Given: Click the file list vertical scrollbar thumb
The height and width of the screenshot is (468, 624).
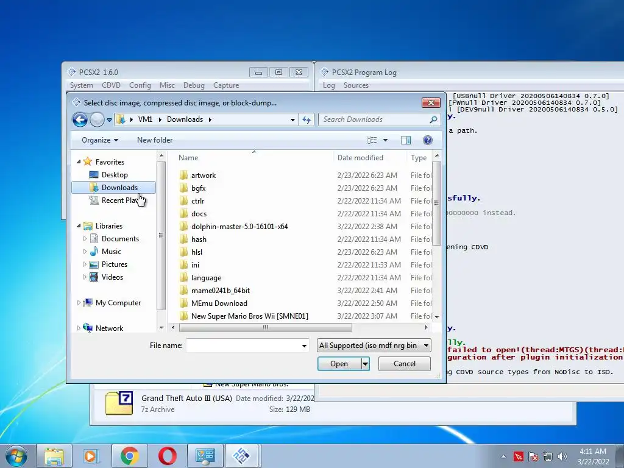Looking at the screenshot, I should click(x=436, y=203).
